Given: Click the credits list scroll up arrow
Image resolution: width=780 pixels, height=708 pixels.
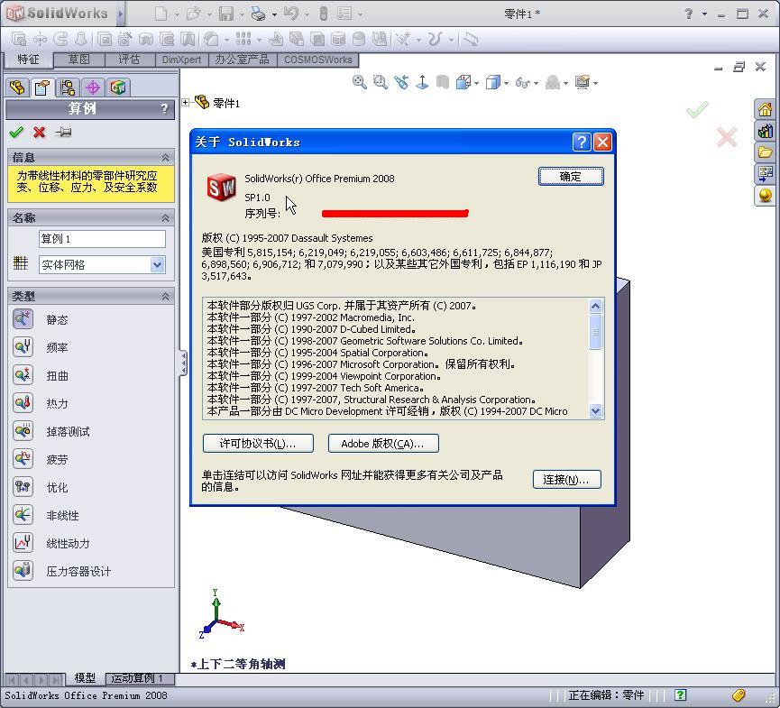Looking at the screenshot, I should pyautogui.click(x=595, y=306).
